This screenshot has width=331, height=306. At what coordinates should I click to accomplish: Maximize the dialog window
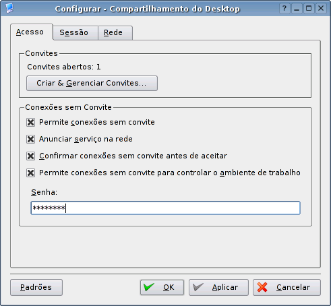click(309, 9)
